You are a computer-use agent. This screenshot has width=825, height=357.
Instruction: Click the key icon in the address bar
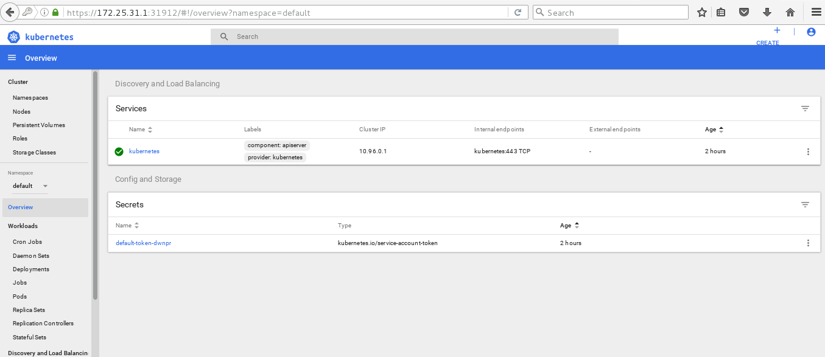coord(29,12)
